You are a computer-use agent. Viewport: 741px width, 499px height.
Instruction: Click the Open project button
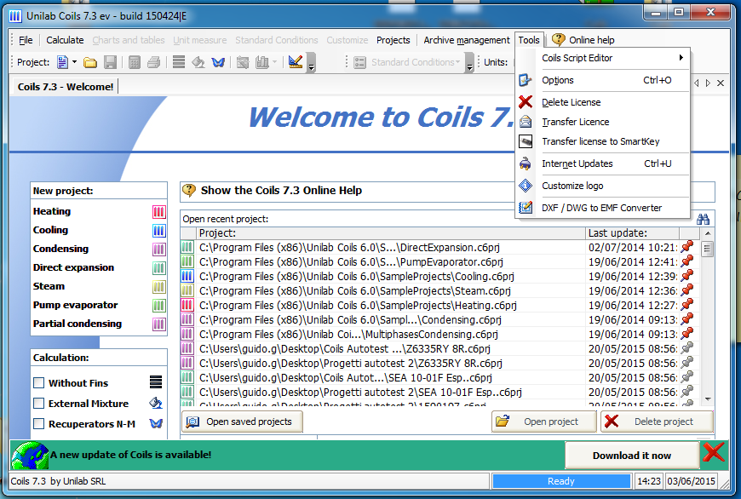[544, 422]
